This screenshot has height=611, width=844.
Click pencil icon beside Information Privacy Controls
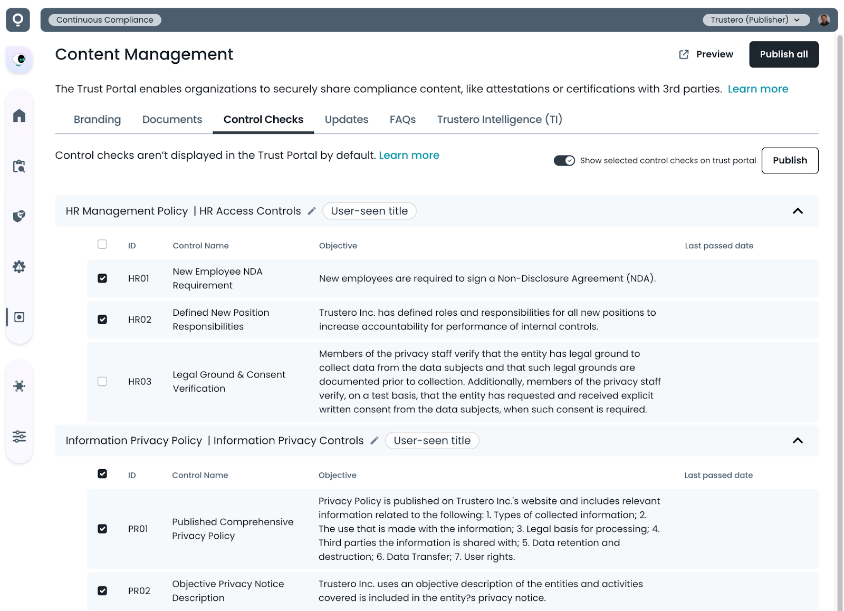pyautogui.click(x=375, y=441)
